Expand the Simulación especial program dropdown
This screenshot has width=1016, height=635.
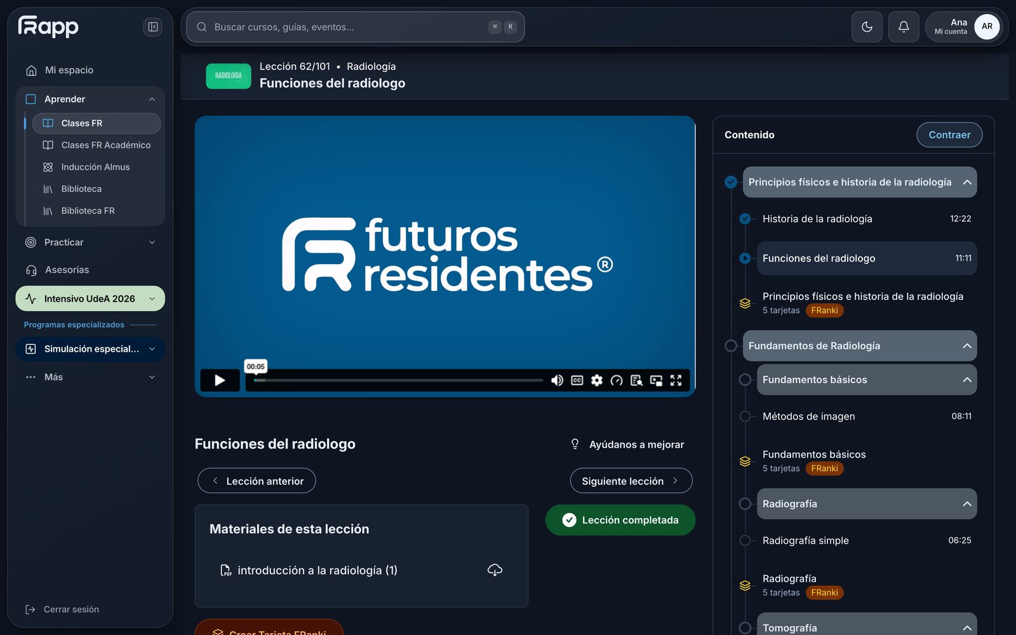[152, 349]
